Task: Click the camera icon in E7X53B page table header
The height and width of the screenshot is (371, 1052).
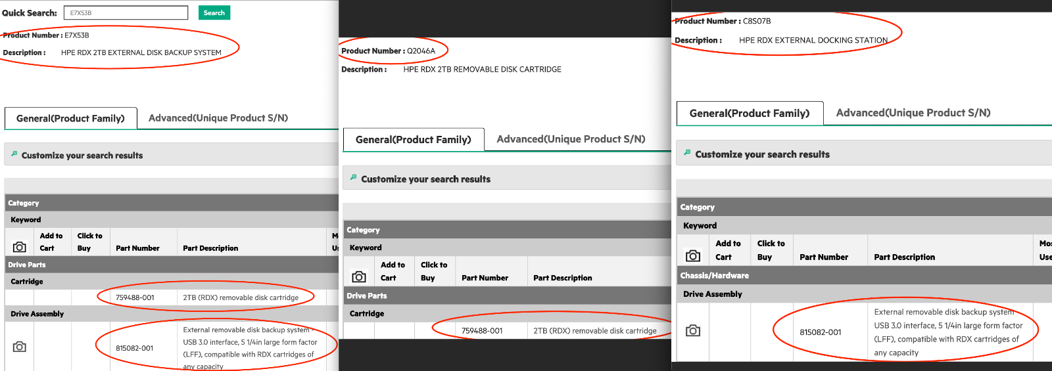Action: (x=20, y=247)
